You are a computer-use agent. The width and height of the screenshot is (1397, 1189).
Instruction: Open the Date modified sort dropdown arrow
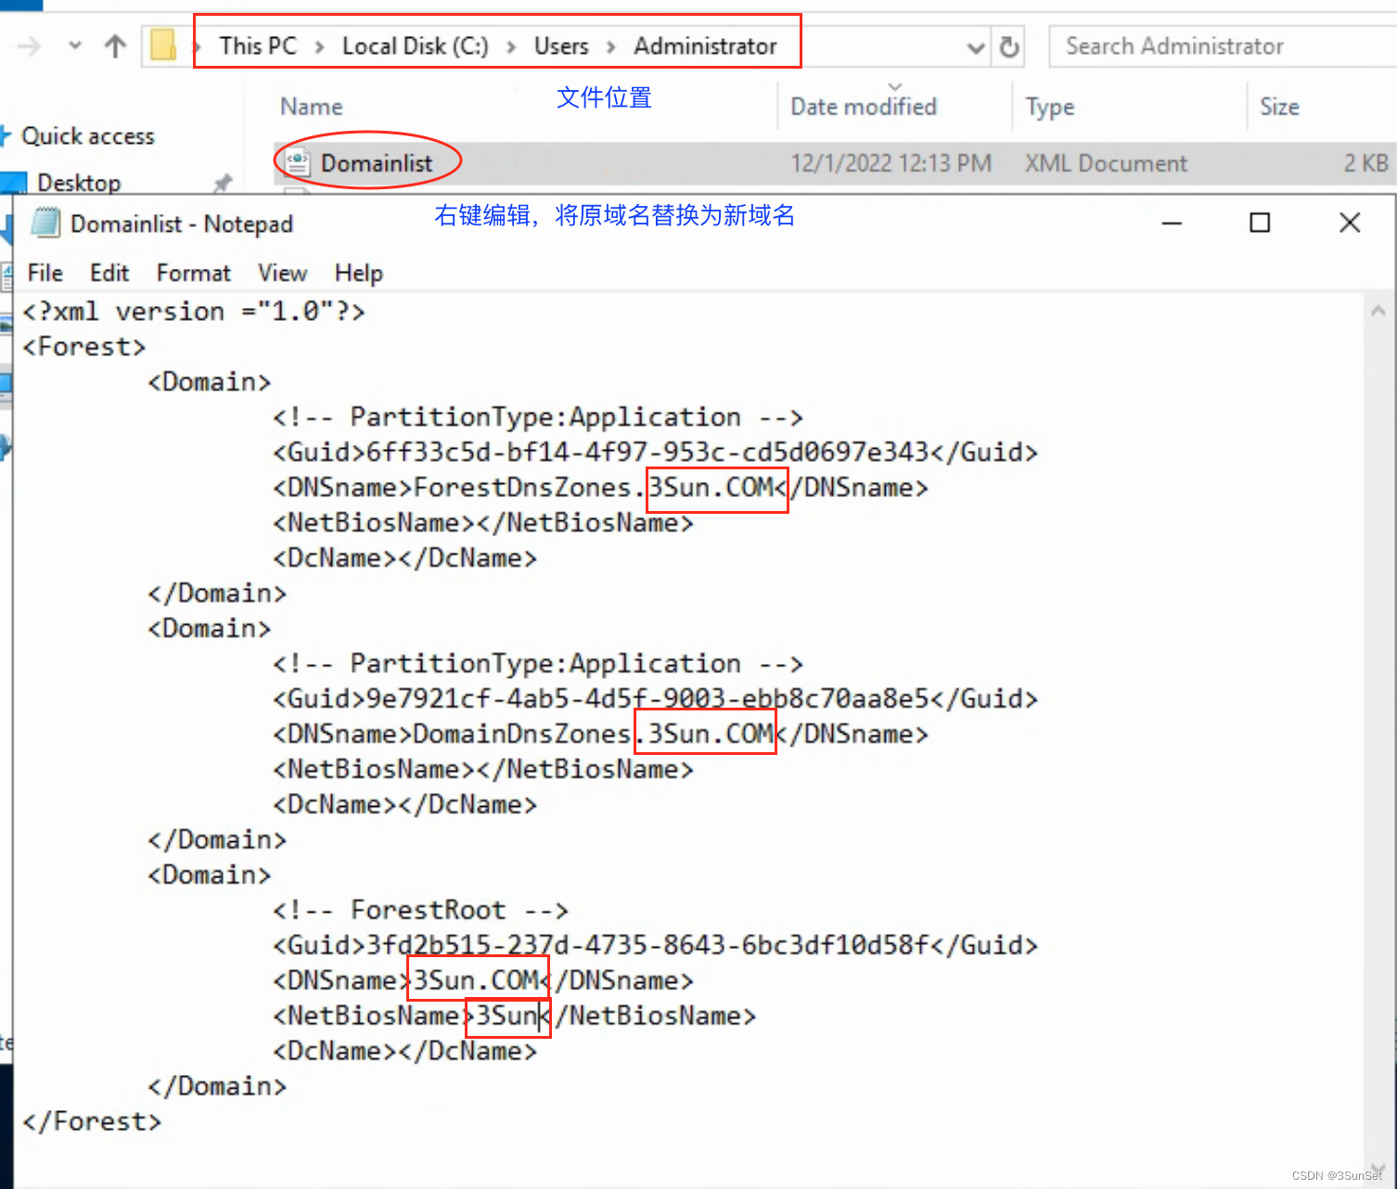tap(893, 86)
